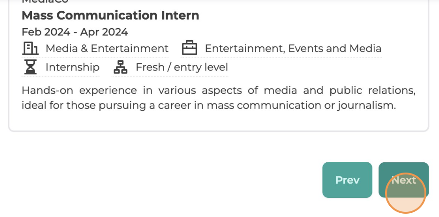Click the partially visible MediaCo company name
The height and width of the screenshot is (217, 439).
(45, 1)
